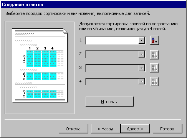Toggle sort order button for field 4
The width and height of the screenshot is (187, 138).
click(154, 82)
